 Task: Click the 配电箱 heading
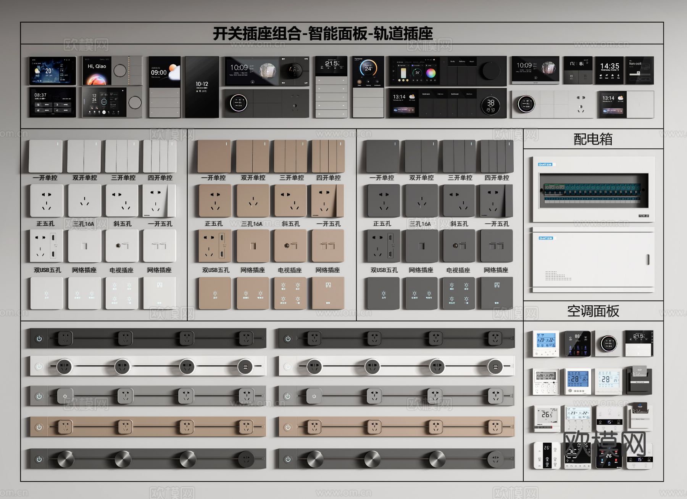coord(593,139)
